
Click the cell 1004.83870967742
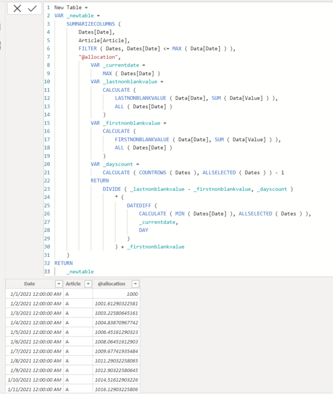point(116,323)
